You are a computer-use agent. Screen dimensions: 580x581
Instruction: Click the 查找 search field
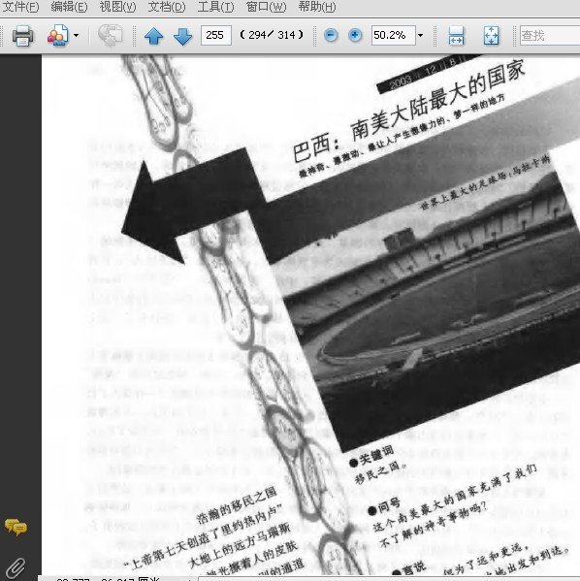550,36
